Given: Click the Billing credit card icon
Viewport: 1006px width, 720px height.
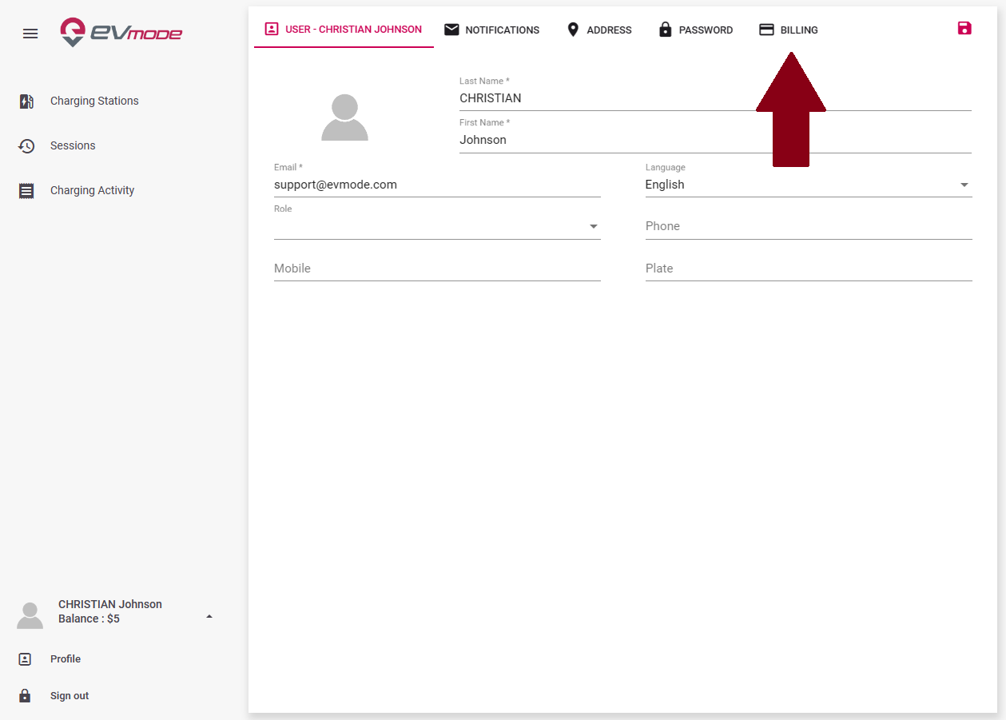Looking at the screenshot, I should (766, 30).
